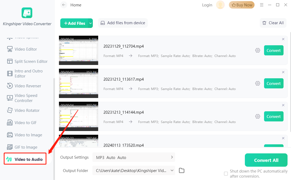Click the trash icon in Clear All
Screen dimensions: 291x180
tap(264, 23)
